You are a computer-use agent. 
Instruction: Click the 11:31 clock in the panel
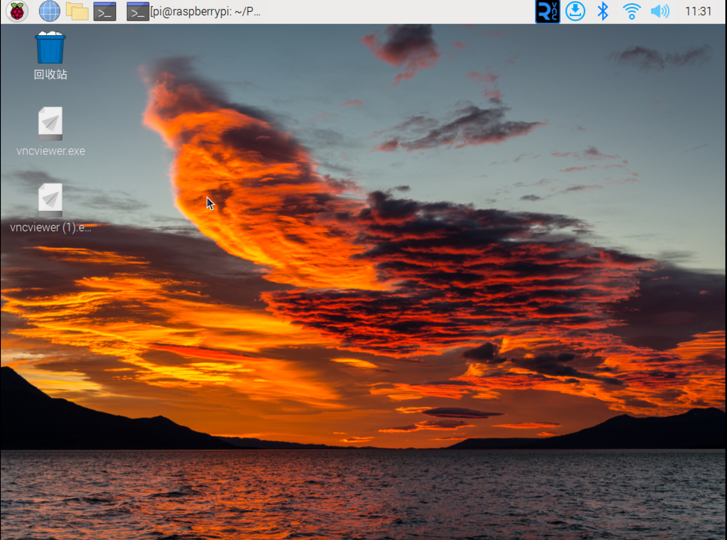click(698, 11)
